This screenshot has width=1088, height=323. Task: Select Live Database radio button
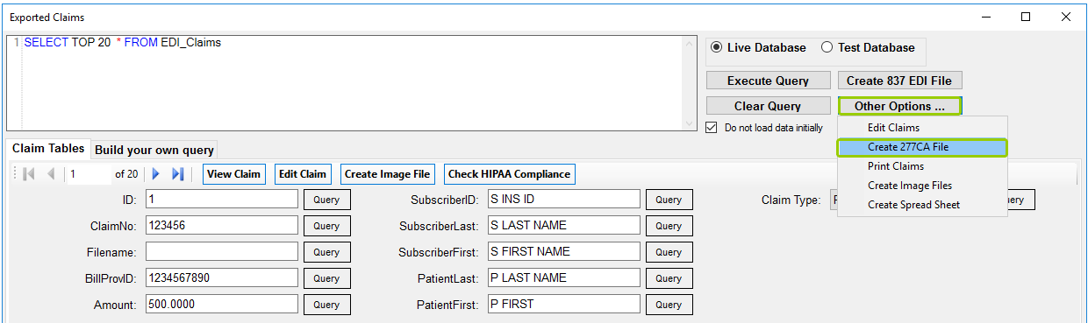716,48
